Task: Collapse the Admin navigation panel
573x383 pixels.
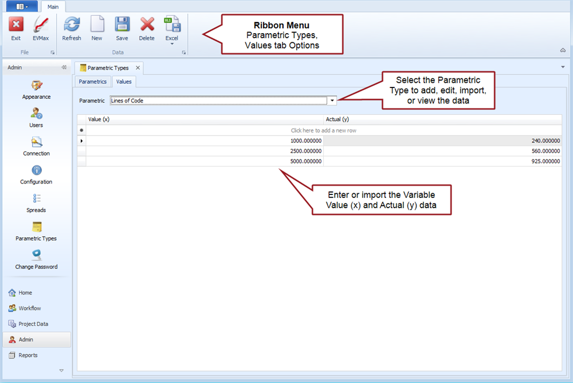Action: (64, 67)
